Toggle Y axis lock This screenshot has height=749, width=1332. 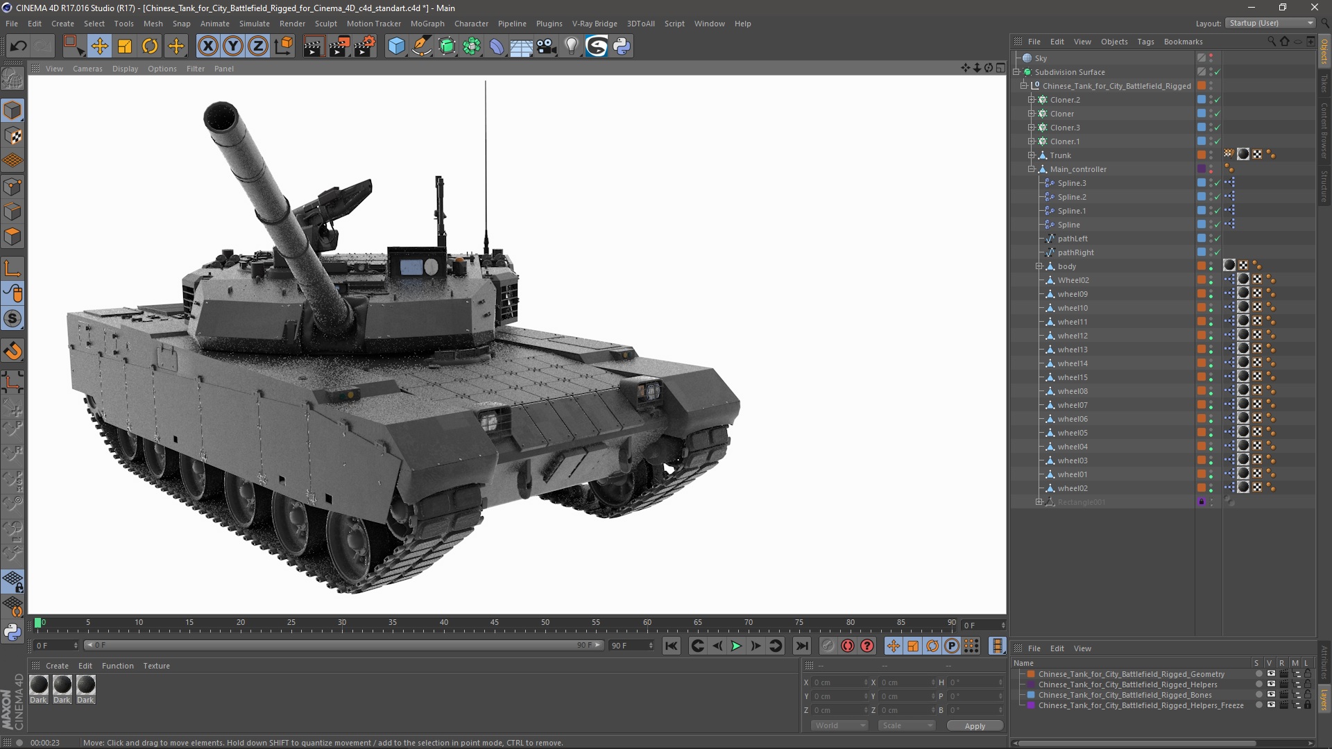233,46
